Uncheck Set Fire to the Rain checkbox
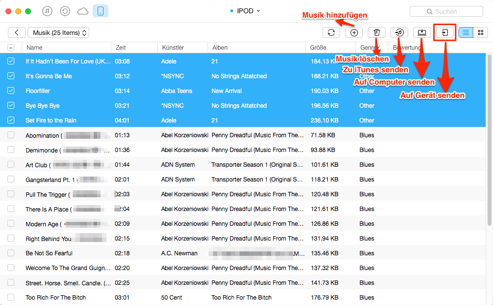The width and height of the screenshot is (493, 305). point(11,120)
